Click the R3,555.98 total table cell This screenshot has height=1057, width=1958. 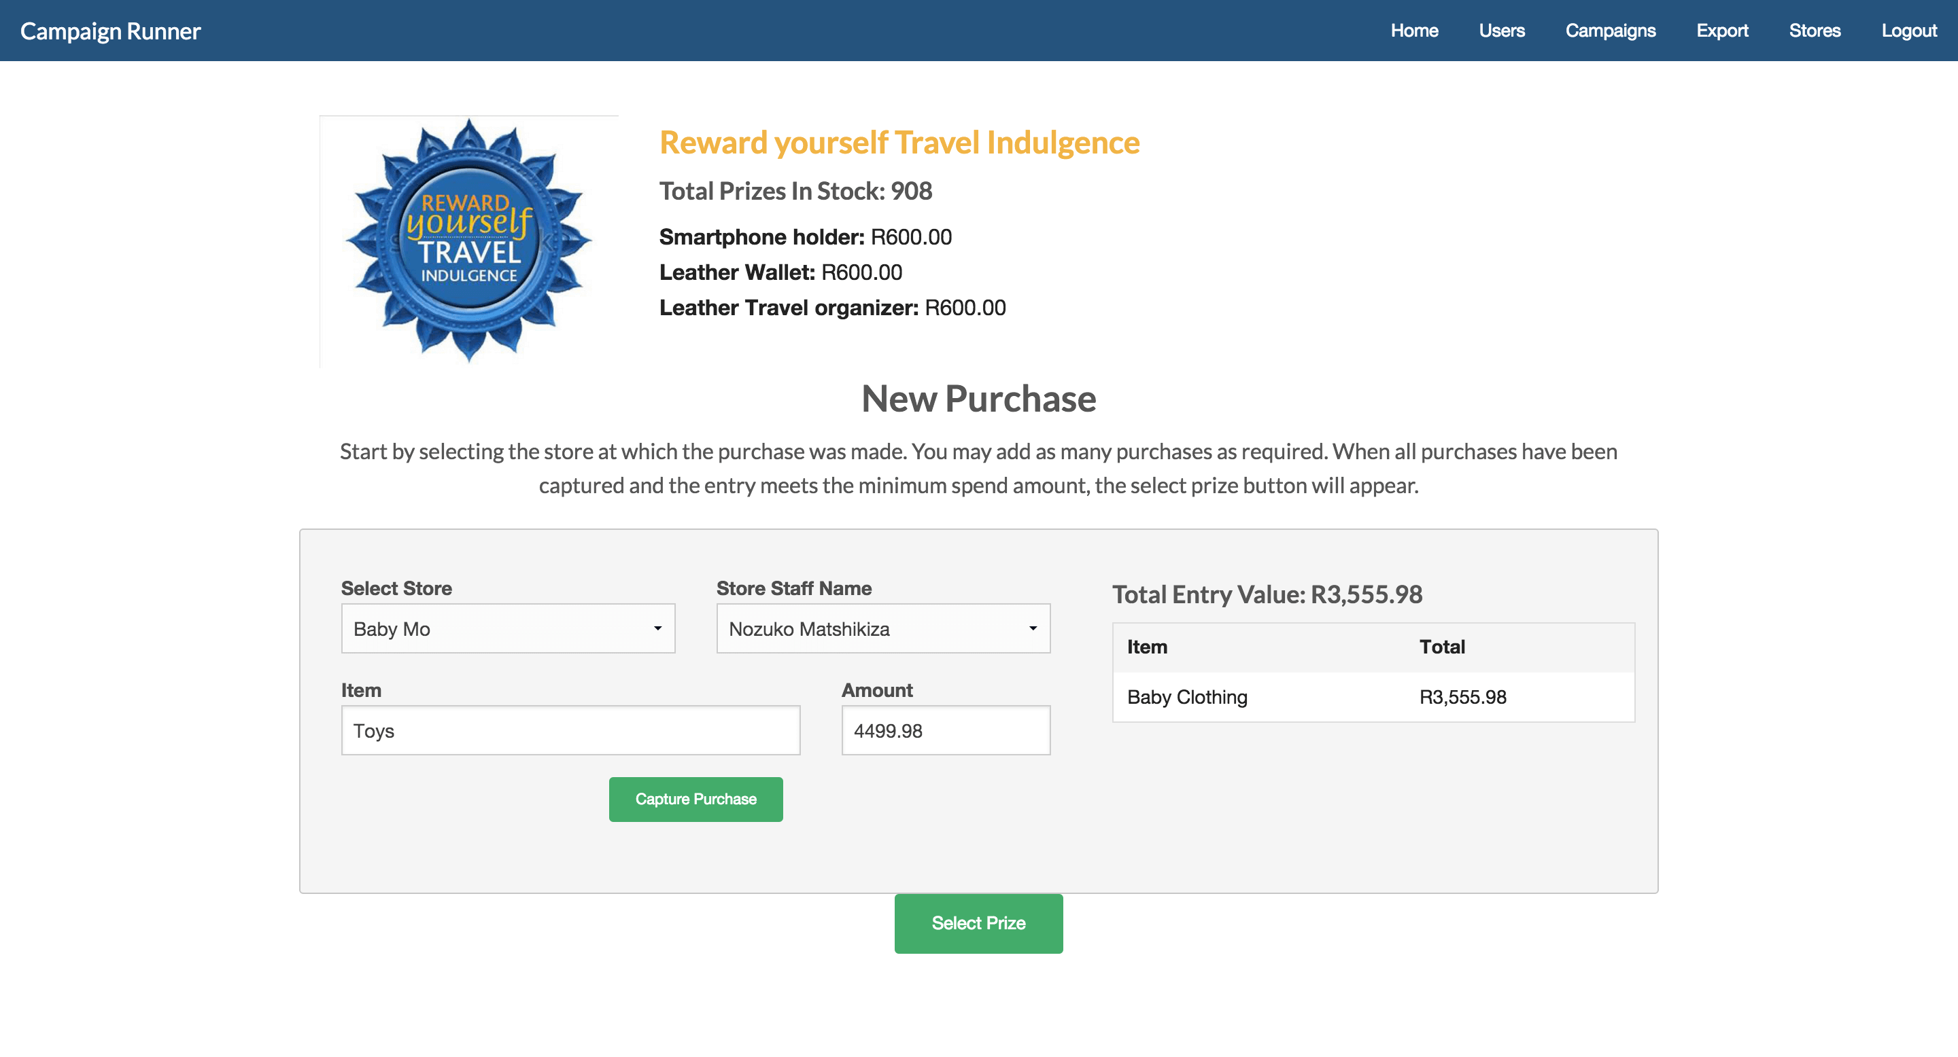tap(1462, 697)
